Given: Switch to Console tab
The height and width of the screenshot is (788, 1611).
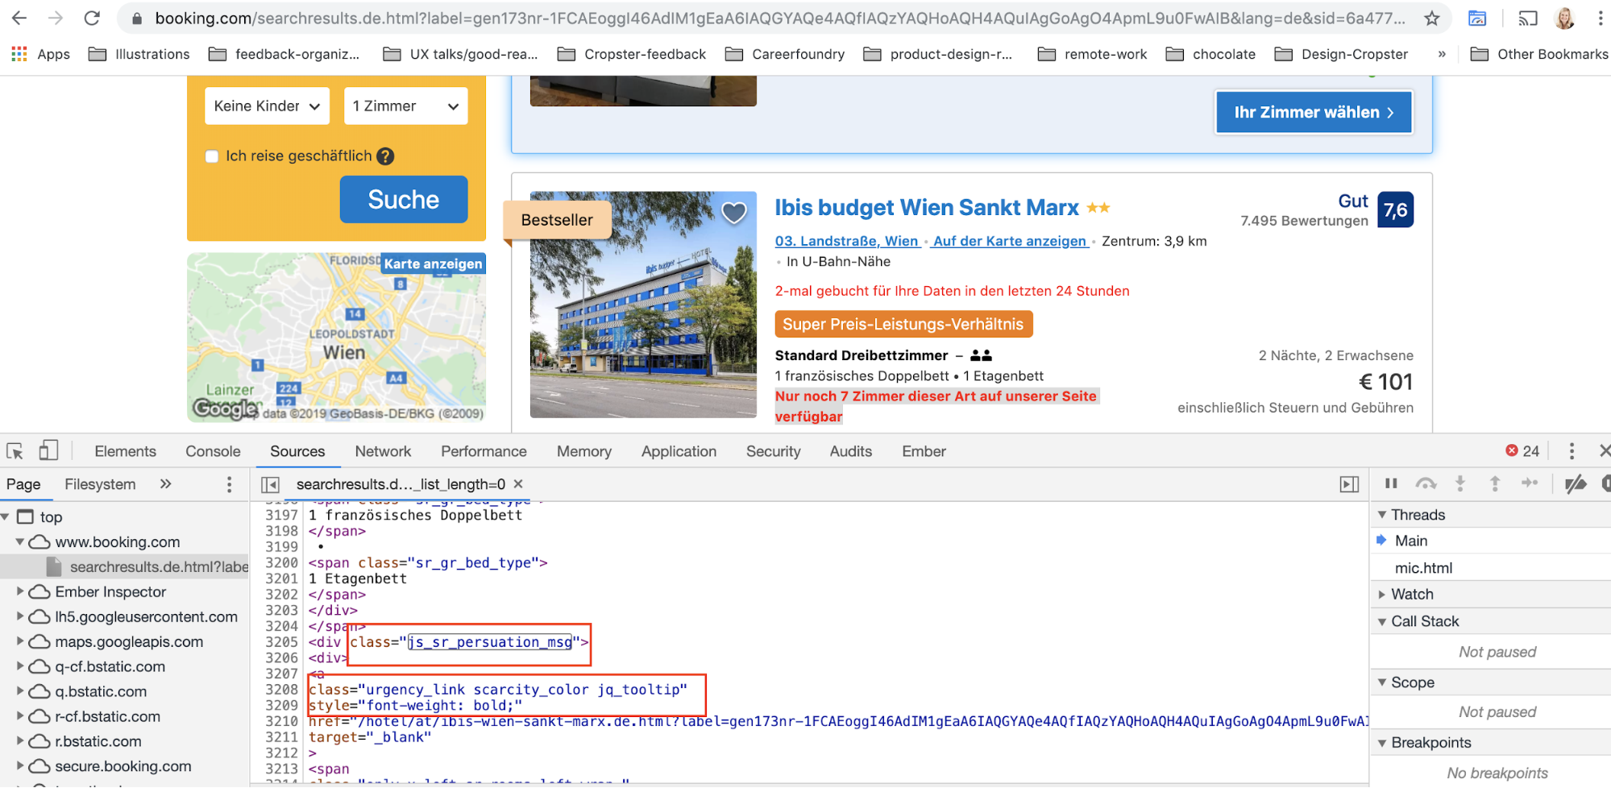Looking at the screenshot, I should coord(213,451).
